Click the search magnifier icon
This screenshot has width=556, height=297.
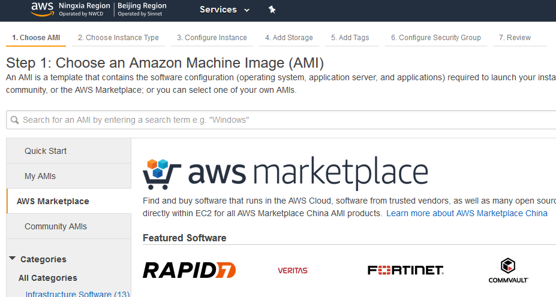14,120
